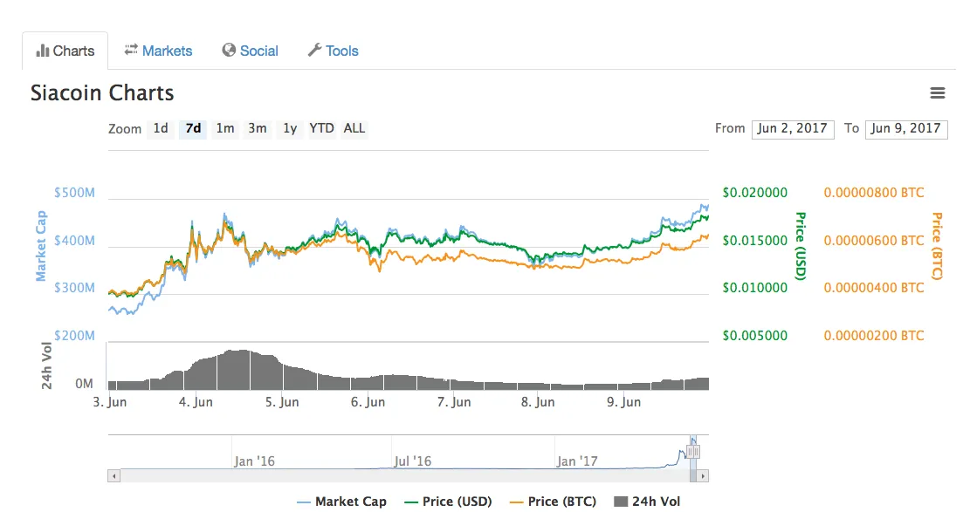Click the navigator scrollbar track

pos(404,475)
